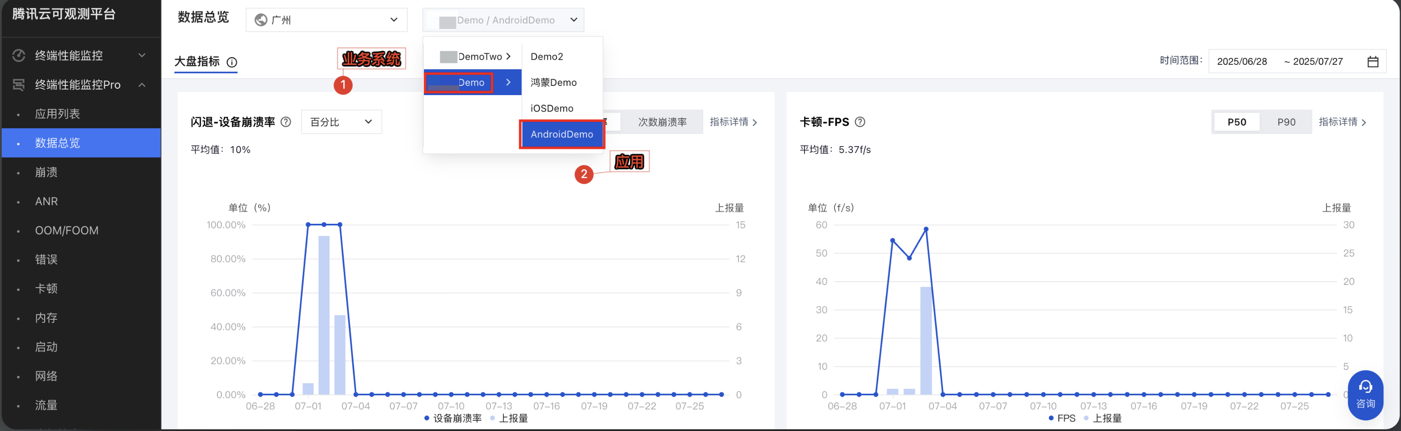Click the info icon beside 大盘指标
Image resolution: width=1401 pixels, height=431 pixels.
(x=232, y=62)
